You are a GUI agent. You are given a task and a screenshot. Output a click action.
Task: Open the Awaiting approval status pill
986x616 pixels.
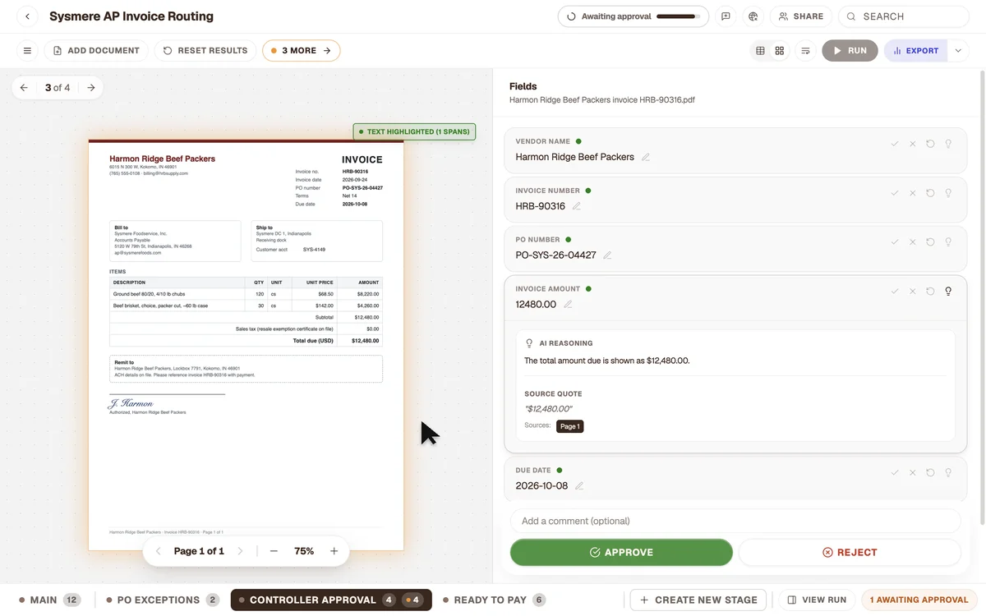coord(634,16)
